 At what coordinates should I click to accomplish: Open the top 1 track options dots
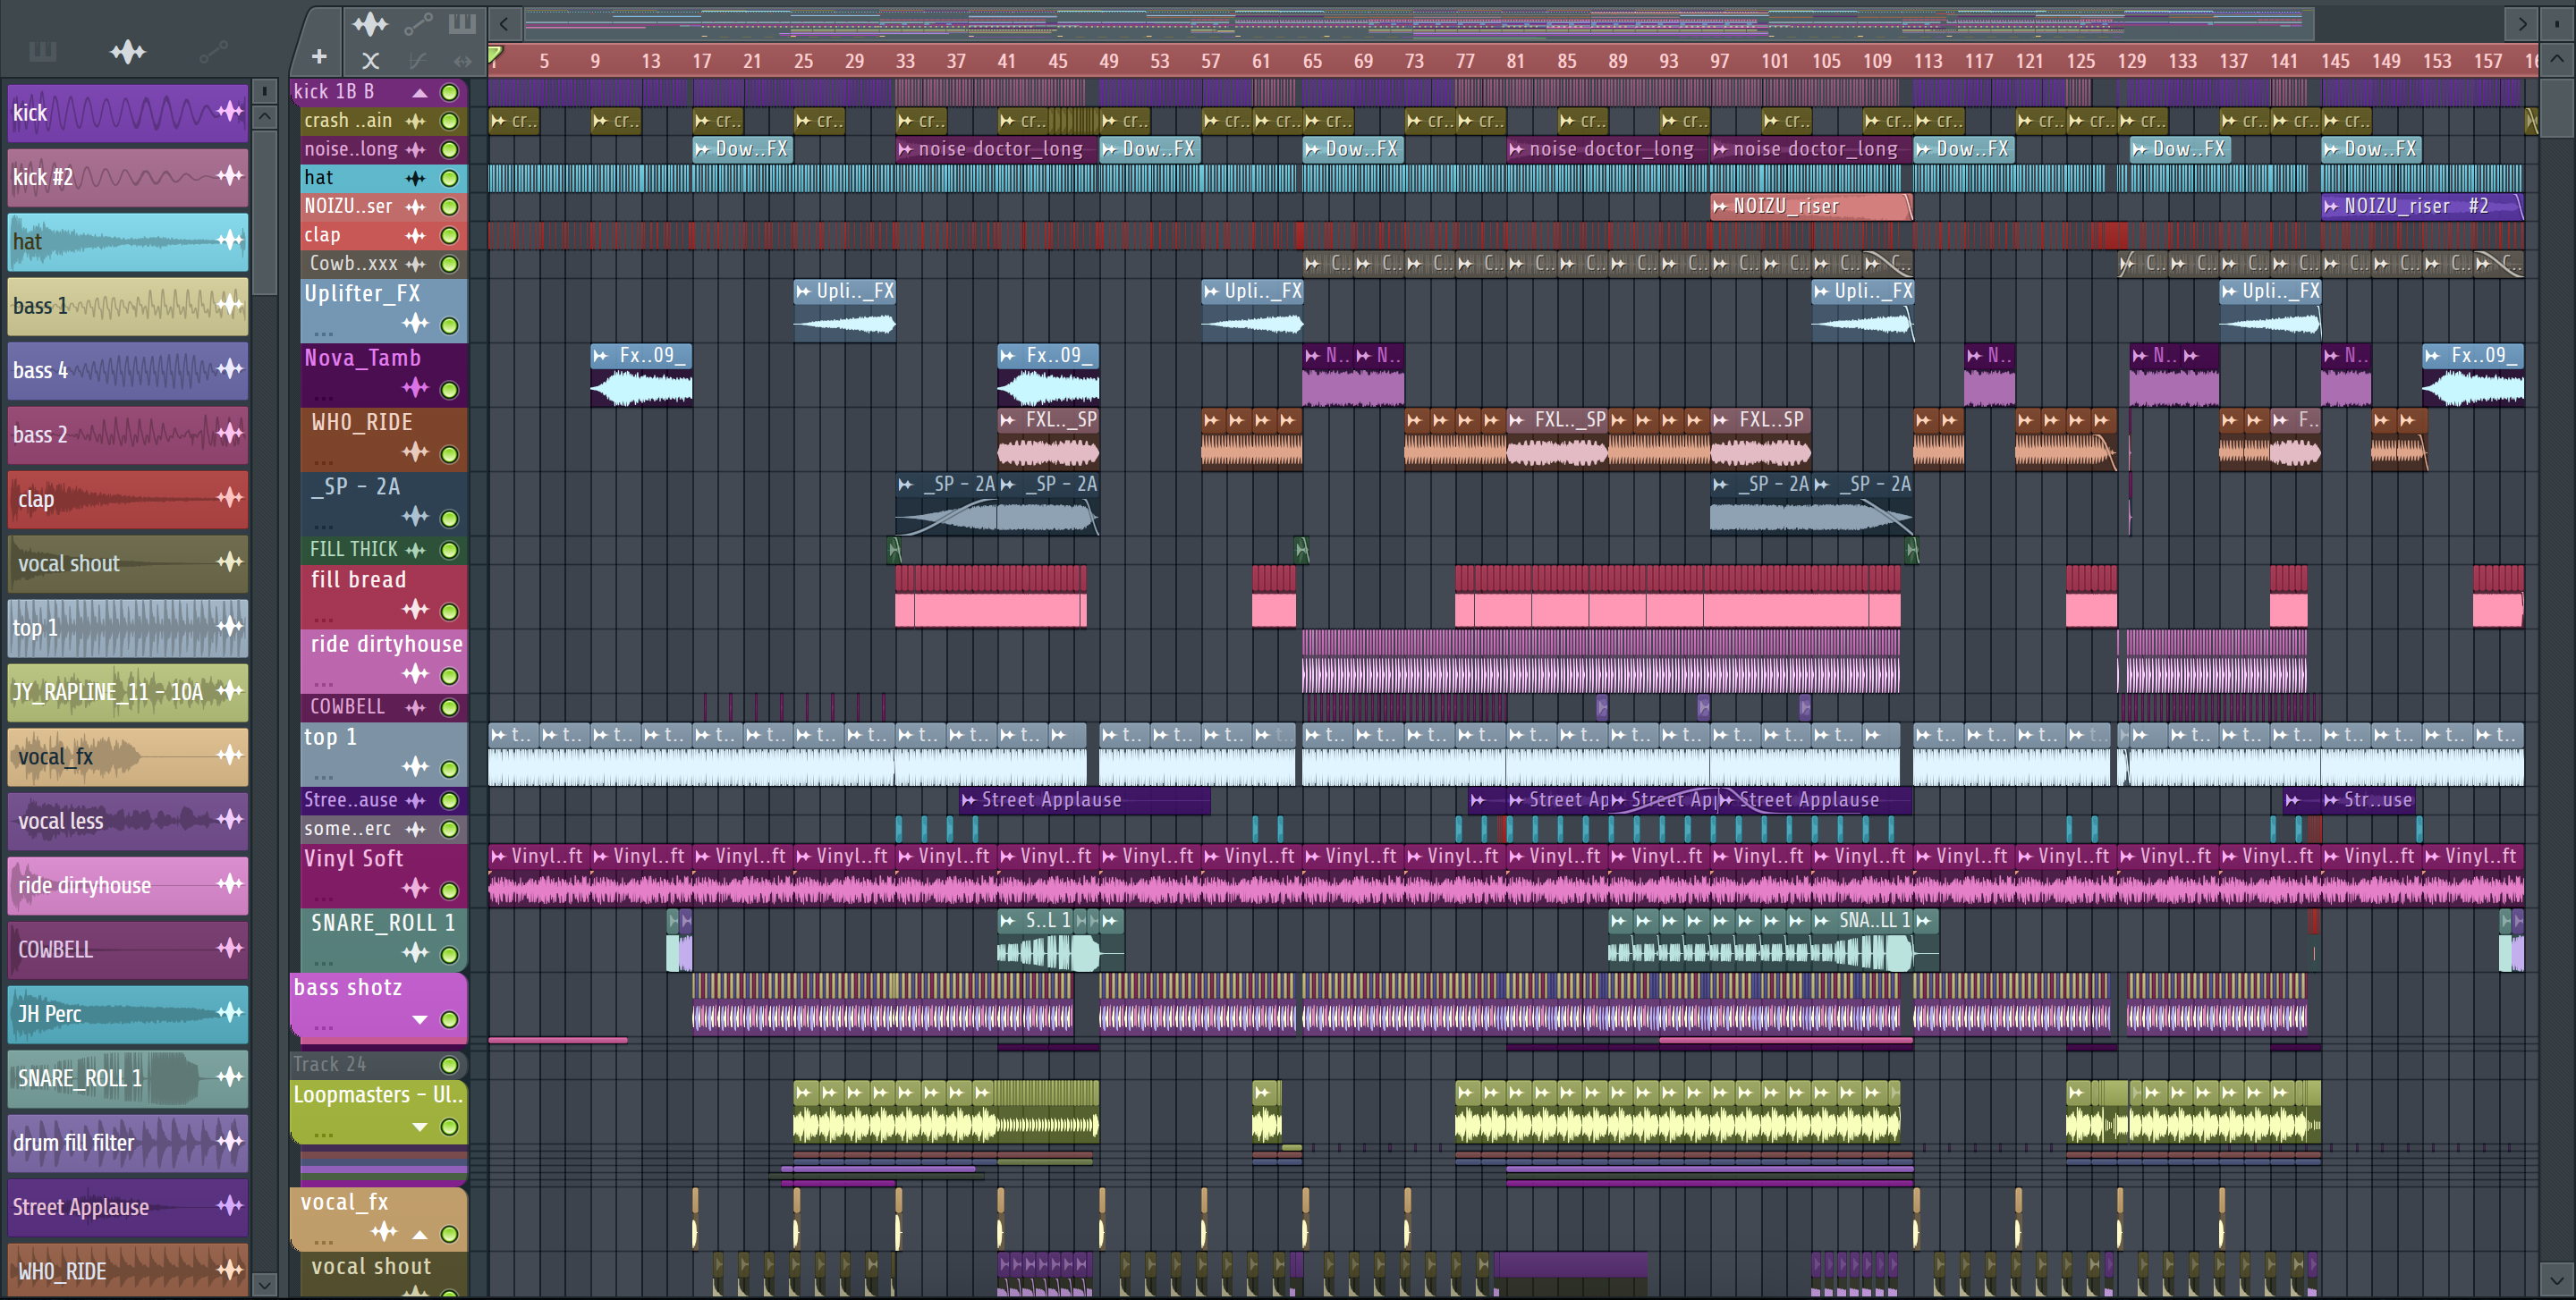click(x=323, y=777)
